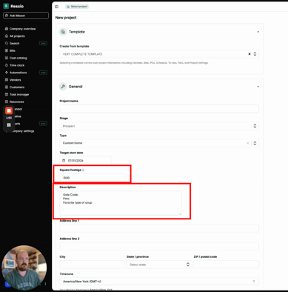Viewport: 288px width, 292px height.
Task: Open the Type dropdown showing Custom home
Action: pos(159,143)
